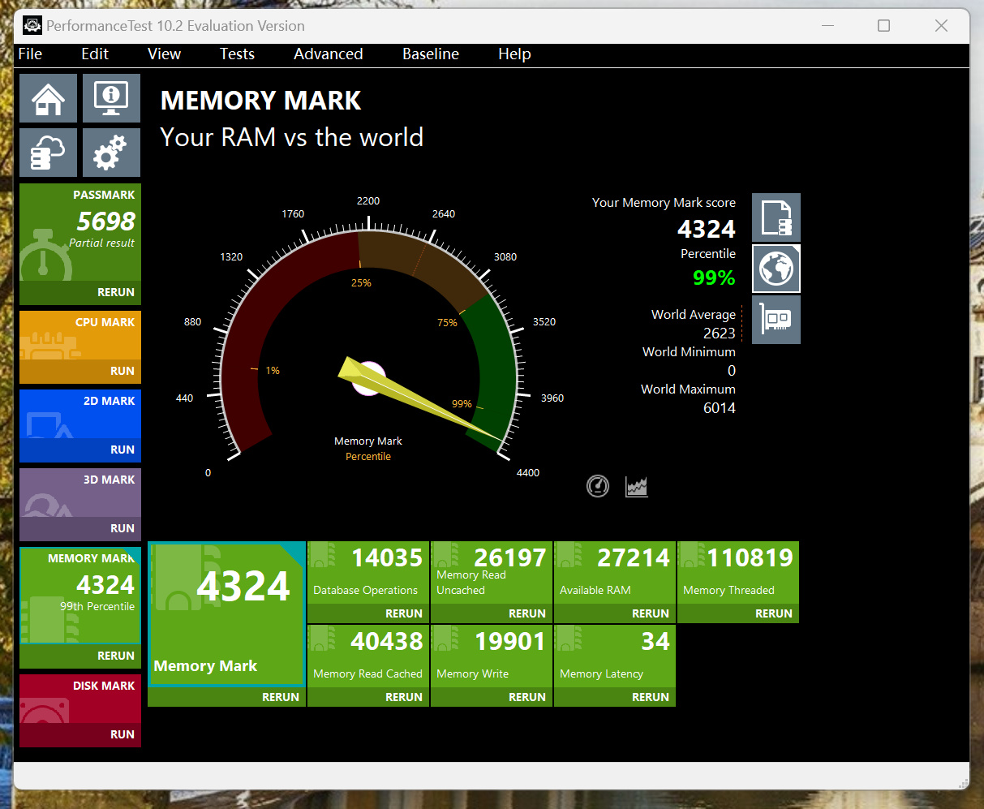Go to the Home screen icon

[48, 98]
